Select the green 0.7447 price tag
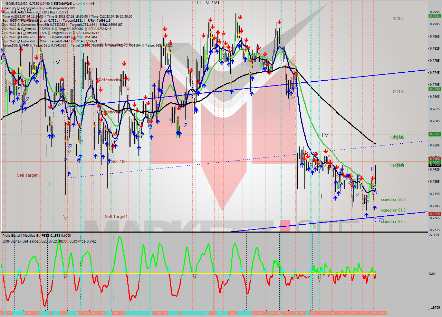442x317 pixels. point(434,162)
